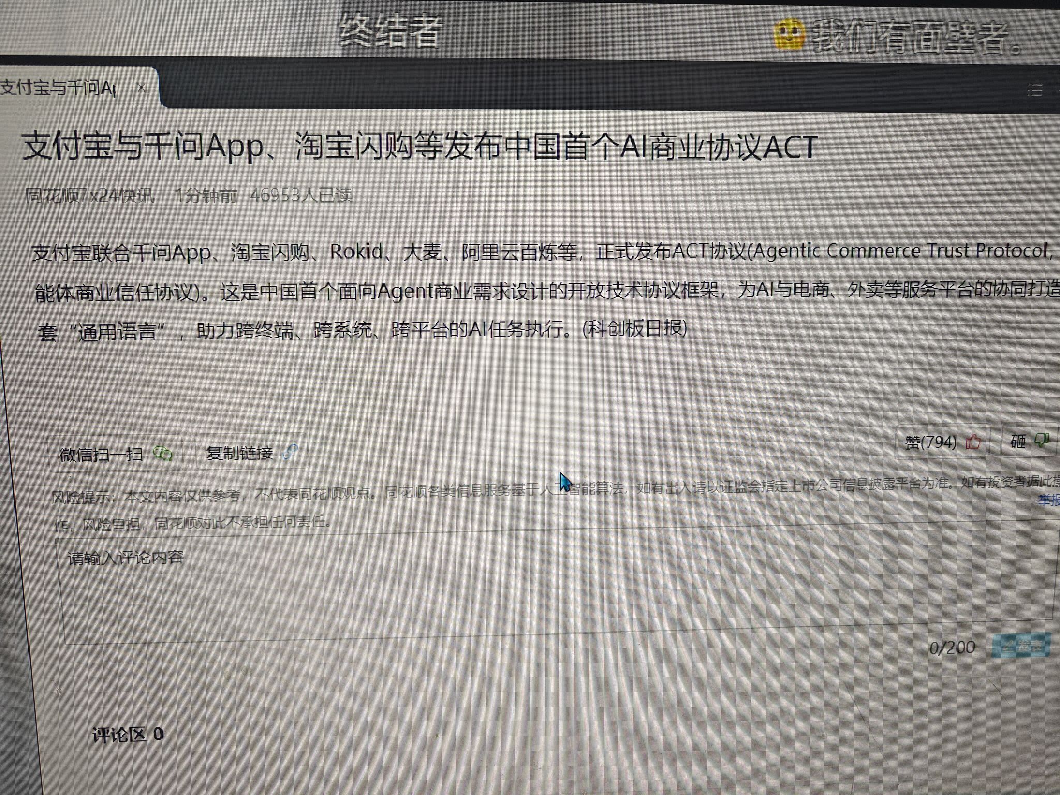Click the yellow emoji face at top

pyautogui.click(x=789, y=34)
